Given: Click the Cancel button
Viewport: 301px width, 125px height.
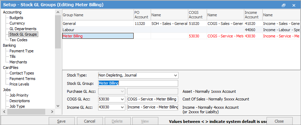Looking at the screenshot, I should click(x=89, y=121).
